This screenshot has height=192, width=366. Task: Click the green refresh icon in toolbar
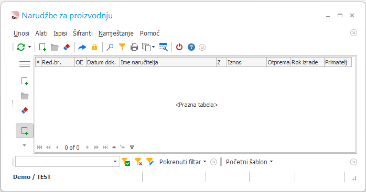(x=21, y=47)
